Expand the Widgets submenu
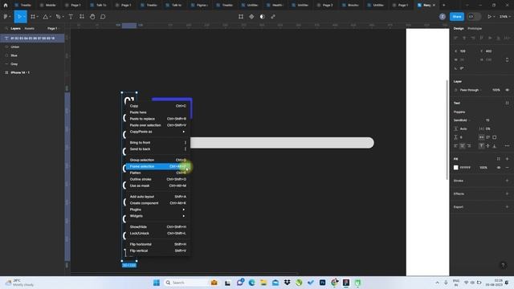 click(x=157, y=216)
